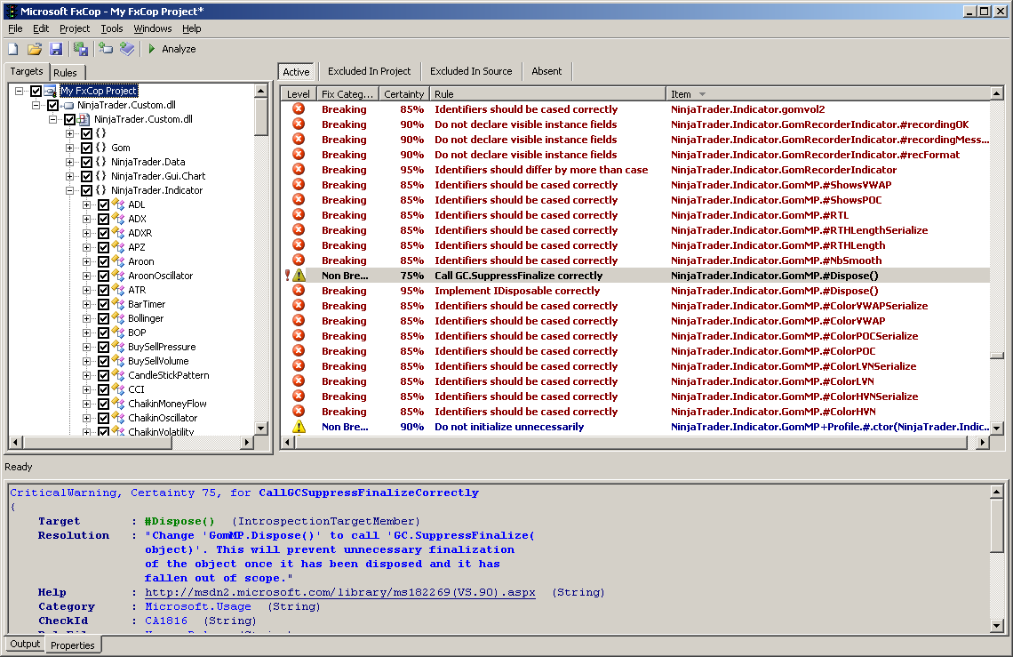Screen dimensions: 1013x657
Task: Click the error icon for the #ColorHVN row
Action: click(299, 412)
